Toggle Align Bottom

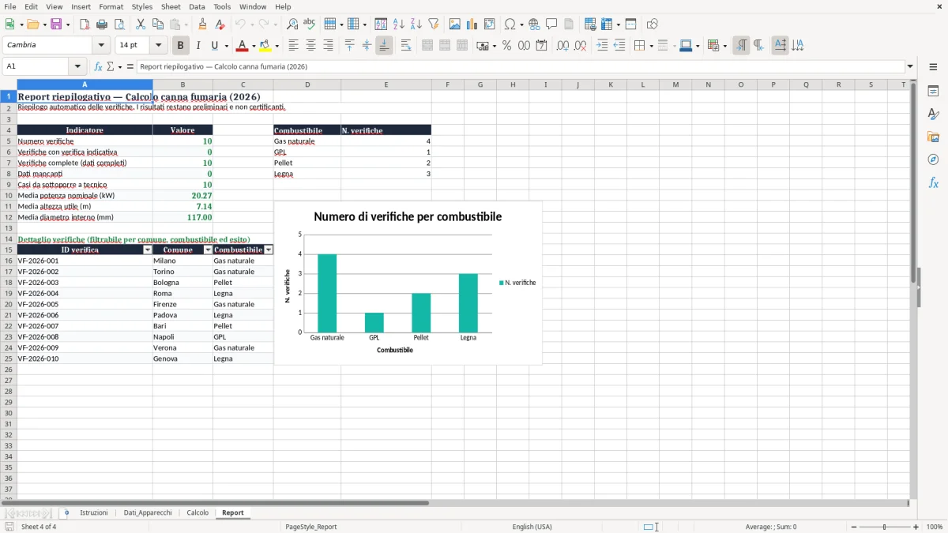click(x=384, y=46)
